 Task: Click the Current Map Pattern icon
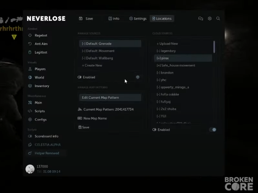click(x=80, y=109)
